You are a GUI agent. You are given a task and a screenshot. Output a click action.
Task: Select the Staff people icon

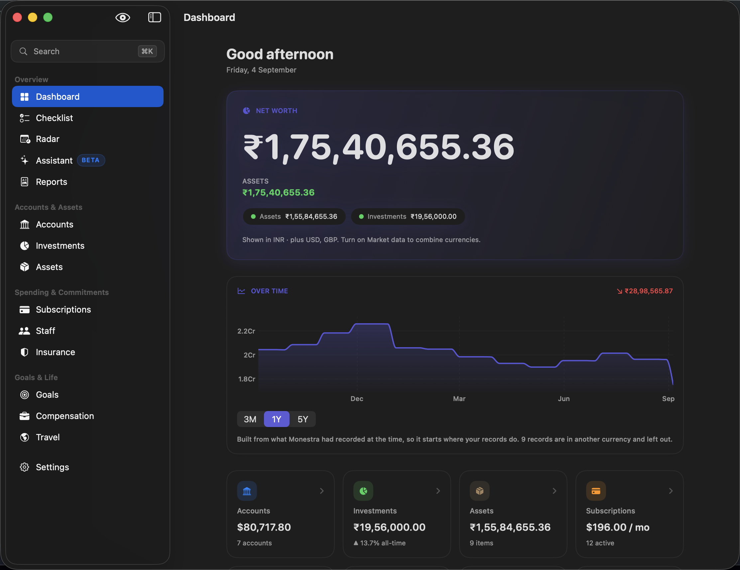click(x=24, y=331)
